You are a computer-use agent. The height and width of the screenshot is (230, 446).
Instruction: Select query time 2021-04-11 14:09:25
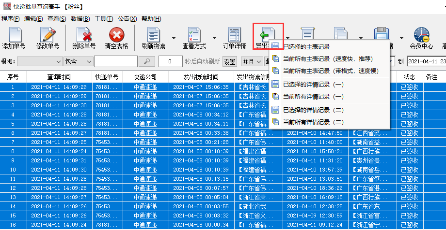click(x=59, y=142)
